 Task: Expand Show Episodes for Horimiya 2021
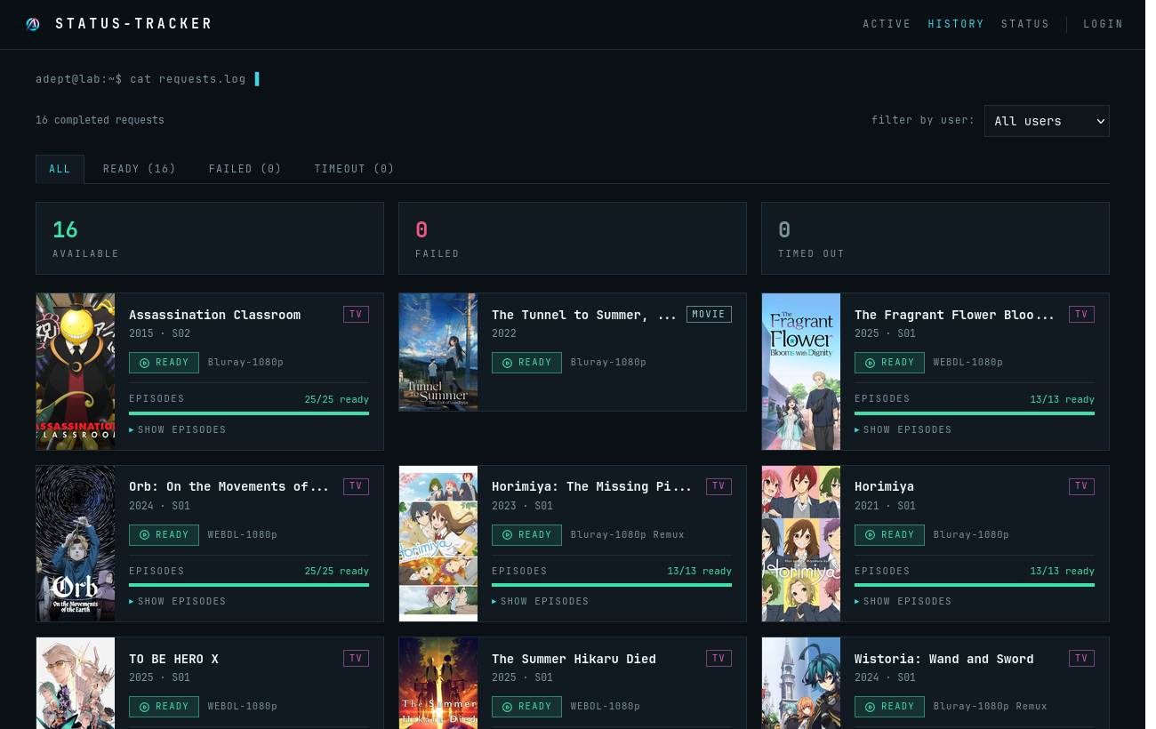tap(903, 602)
